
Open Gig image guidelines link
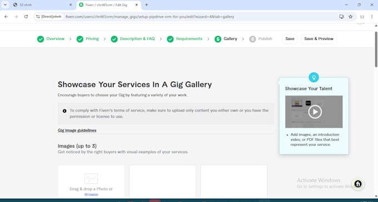77,130
